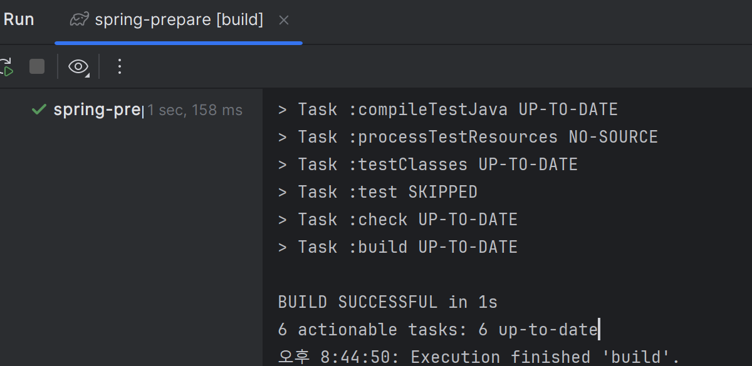Screen dimensions: 752x366
Task: Click the Task :check UP-TO-DATE line
Action: [x=398, y=220]
